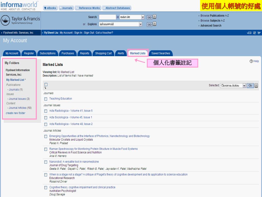The image size is (262, 197).
Task: Open the Subscriptions tab
Action: 48,53
